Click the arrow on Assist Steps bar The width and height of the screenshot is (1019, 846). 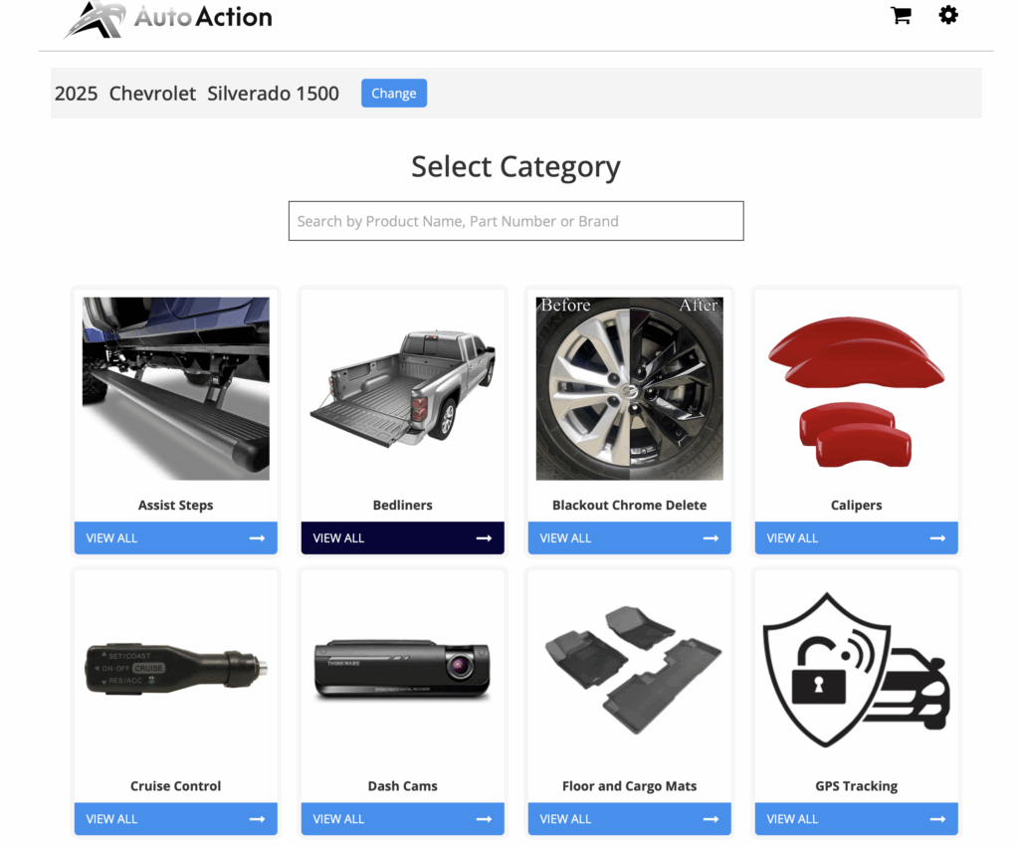click(x=257, y=538)
